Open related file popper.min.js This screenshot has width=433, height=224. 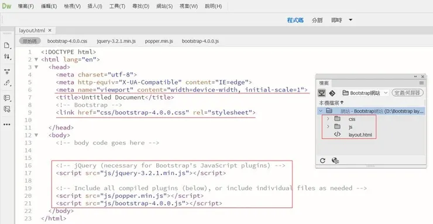tap(159, 41)
